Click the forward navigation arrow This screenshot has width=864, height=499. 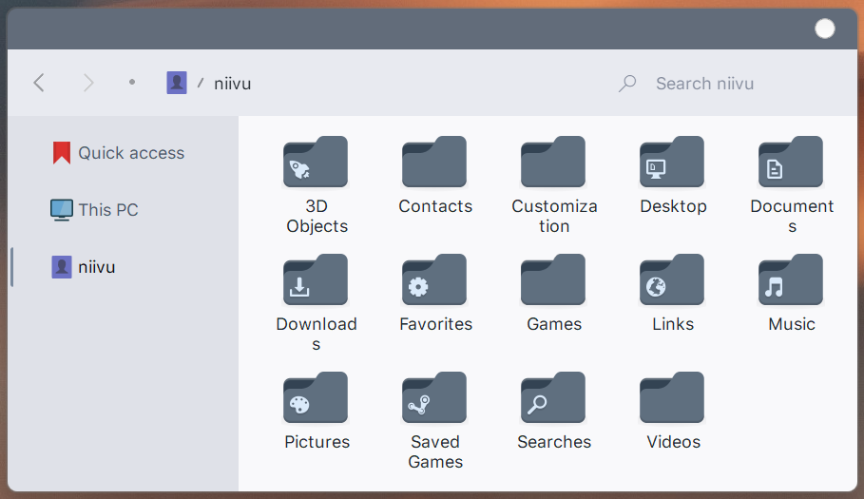88,83
